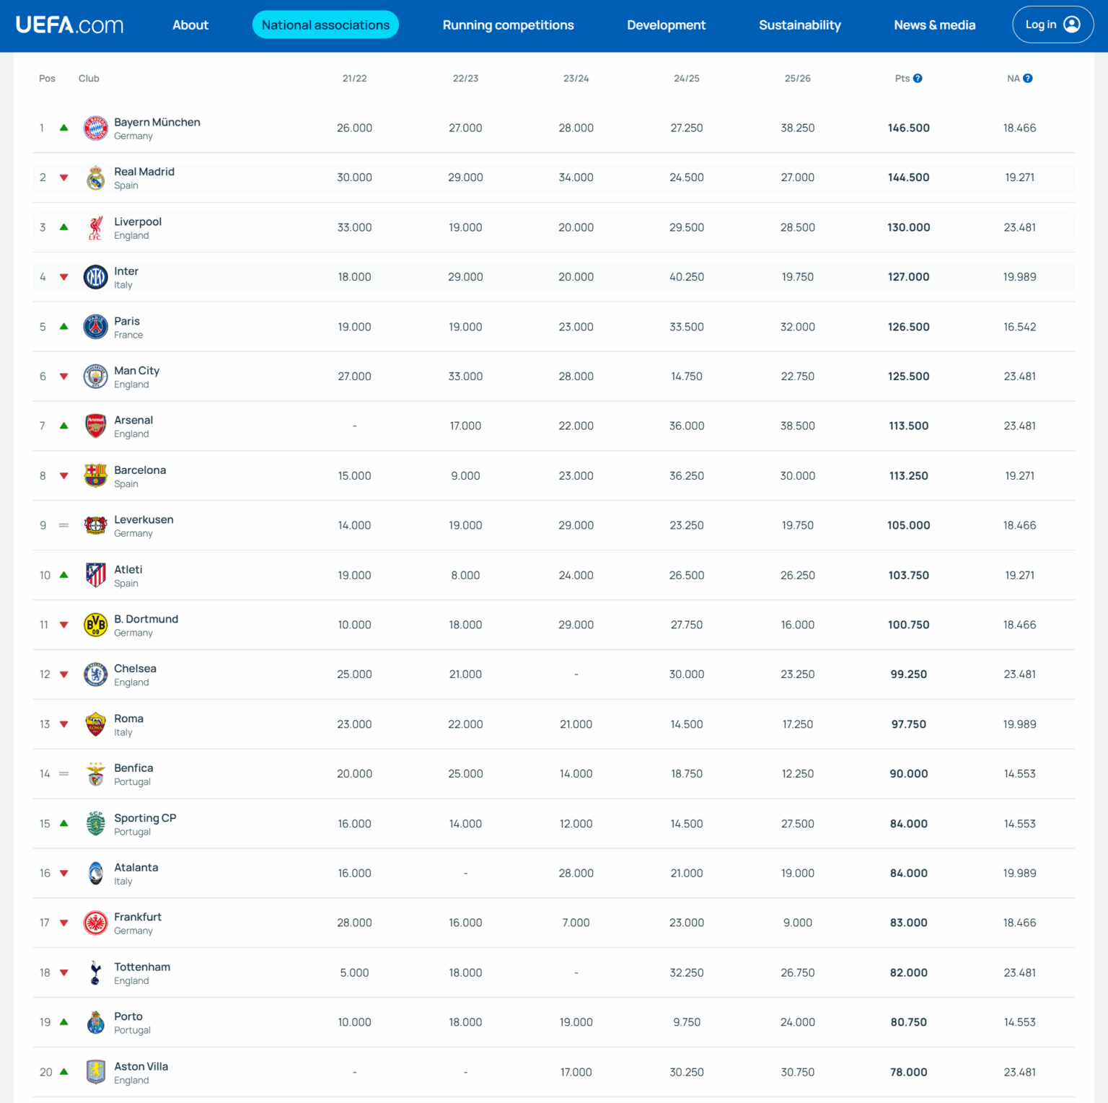
Task: Select the Aston Villa row
Action: coord(141,1072)
